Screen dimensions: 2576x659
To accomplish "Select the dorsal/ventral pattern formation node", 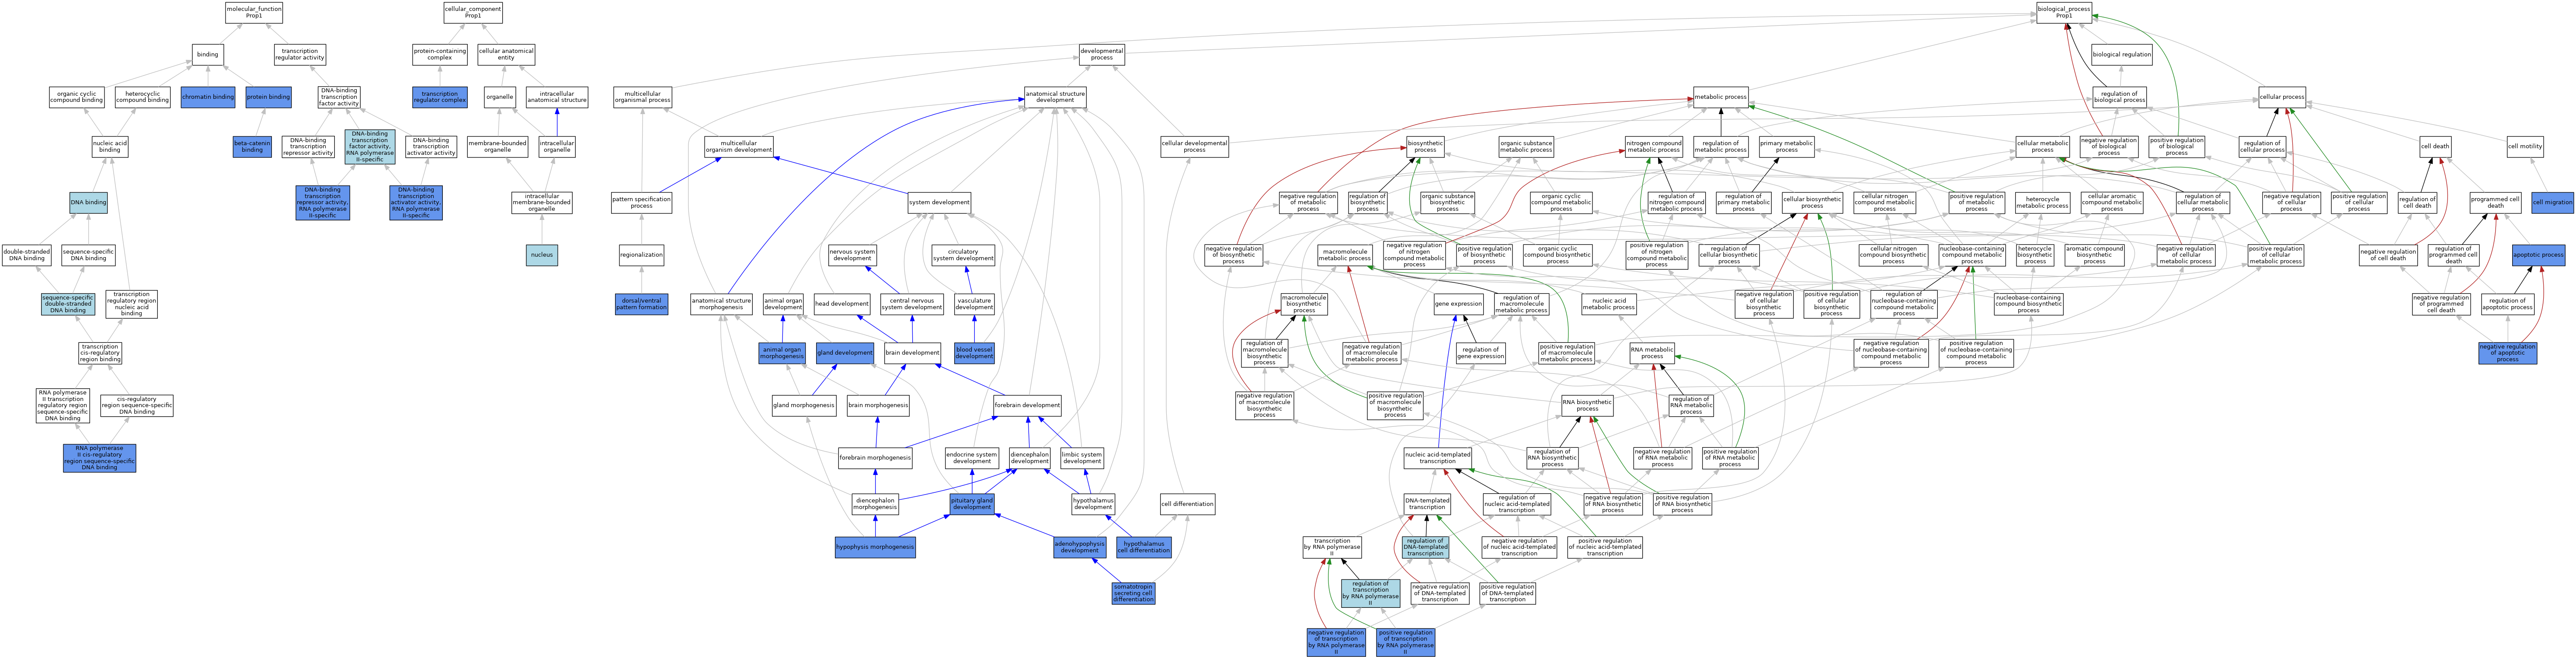I will [x=642, y=304].
